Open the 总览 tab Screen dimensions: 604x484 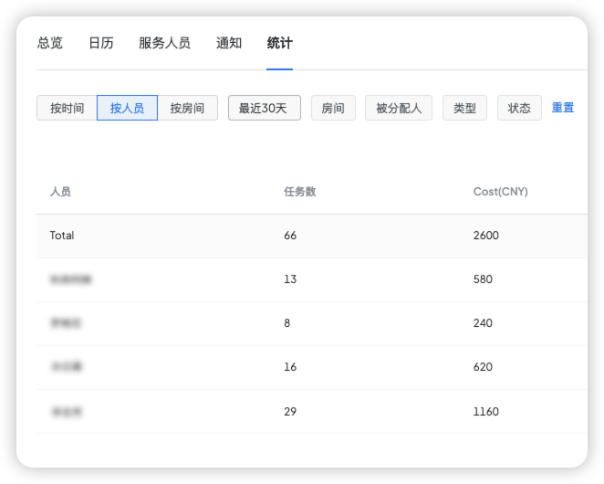pyautogui.click(x=49, y=43)
